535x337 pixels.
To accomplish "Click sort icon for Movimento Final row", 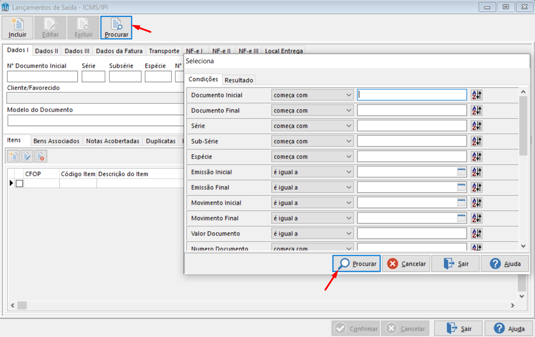I will pos(477,218).
